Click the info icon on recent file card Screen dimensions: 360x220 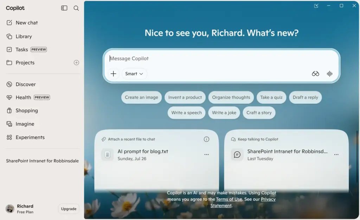click(x=206, y=139)
